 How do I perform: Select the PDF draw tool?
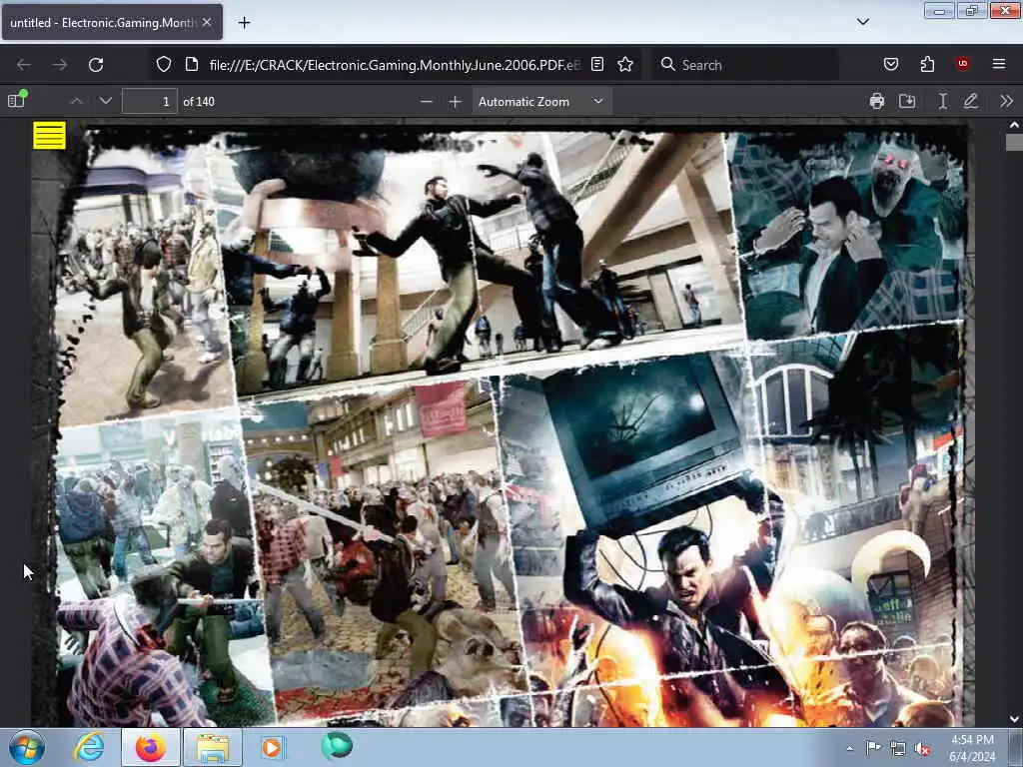coord(971,101)
